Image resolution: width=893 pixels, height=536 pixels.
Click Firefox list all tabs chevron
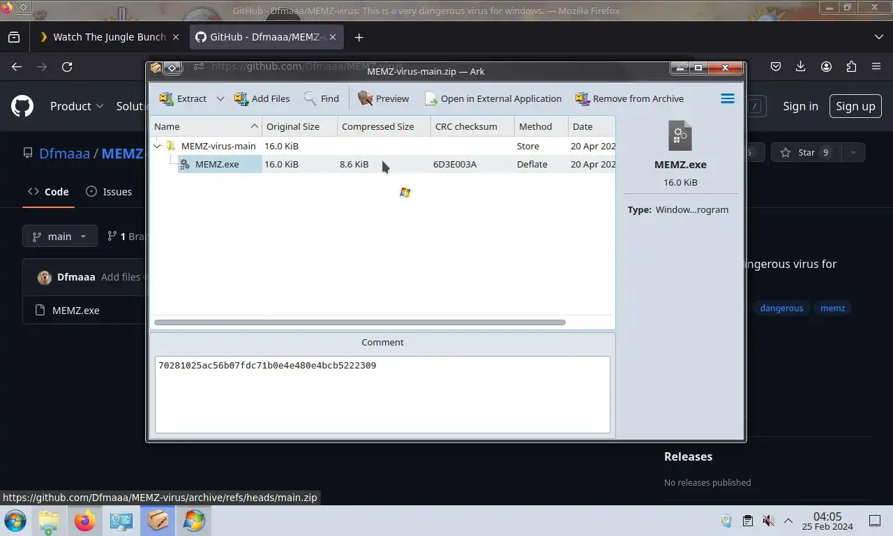click(878, 37)
